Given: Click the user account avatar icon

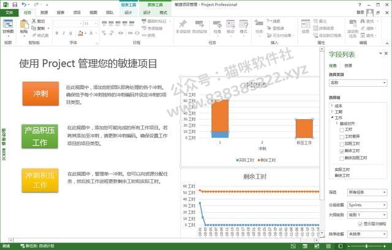Looking at the screenshot, I should point(370,12).
